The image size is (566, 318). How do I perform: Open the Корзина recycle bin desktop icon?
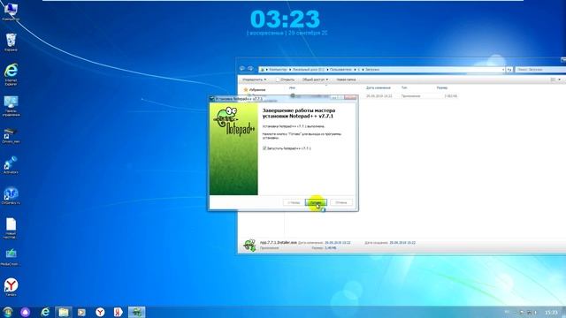click(x=11, y=42)
